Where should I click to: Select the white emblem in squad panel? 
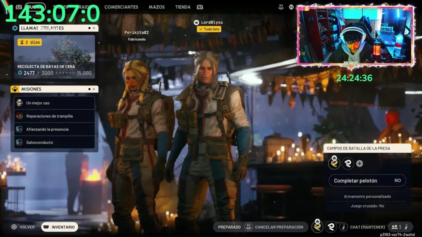point(348,163)
